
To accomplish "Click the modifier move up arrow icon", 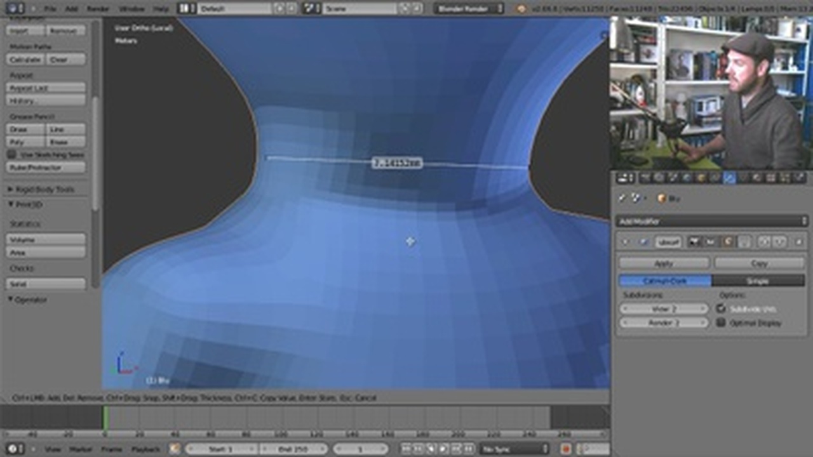I will (765, 242).
